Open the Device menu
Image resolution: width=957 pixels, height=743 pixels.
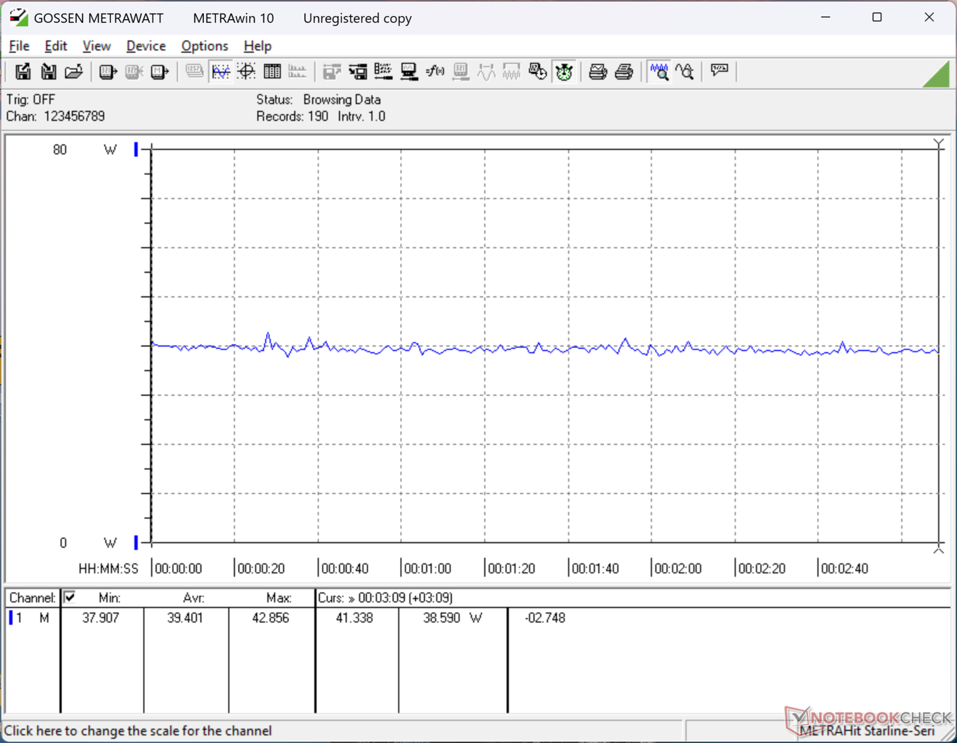146,46
